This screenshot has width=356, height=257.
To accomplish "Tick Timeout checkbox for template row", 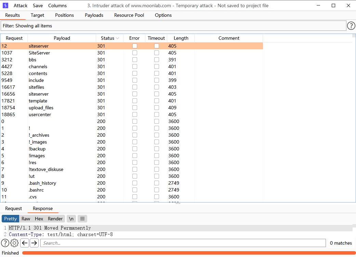I will click(156, 101).
